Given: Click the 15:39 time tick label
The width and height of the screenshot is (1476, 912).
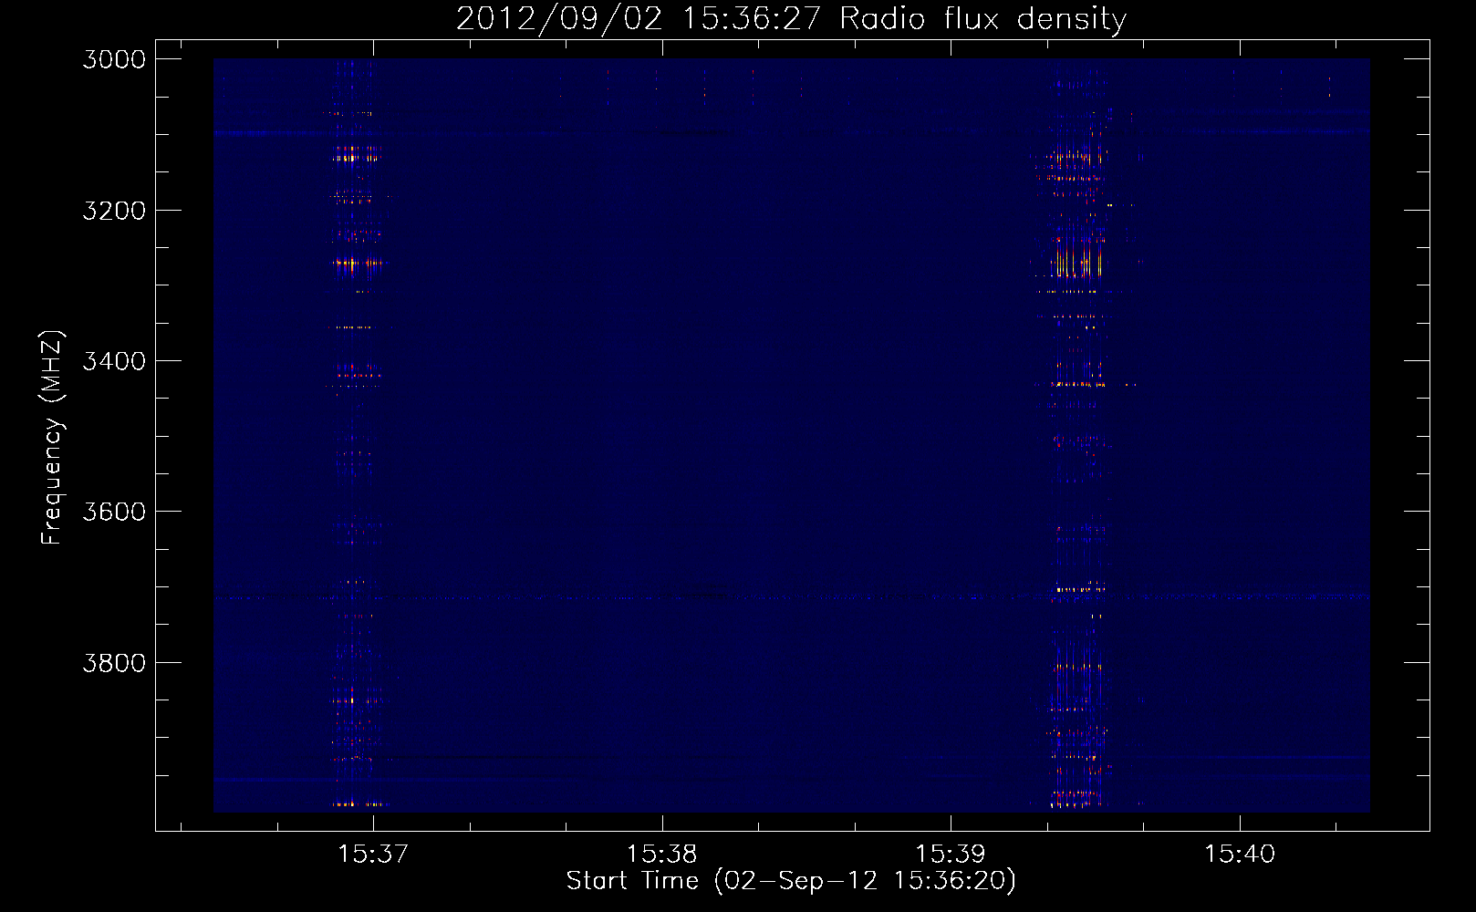Looking at the screenshot, I should (951, 855).
